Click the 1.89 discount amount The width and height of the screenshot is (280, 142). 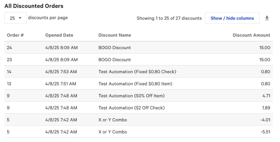click(x=266, y=108)
